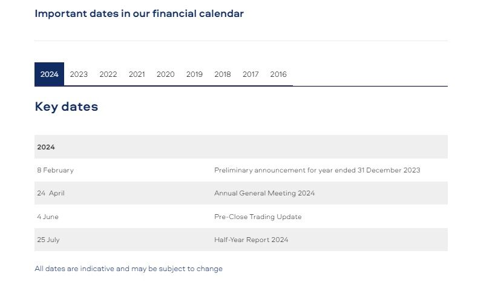478x285 pixels.
Task: Select the 2016 tab
Action: click(278, 74)
